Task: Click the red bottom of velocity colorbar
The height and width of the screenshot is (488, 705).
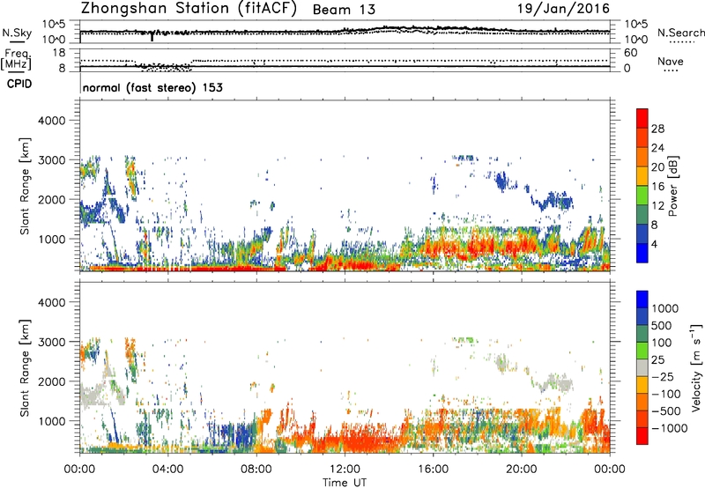Action: click(x=642, y=436)
